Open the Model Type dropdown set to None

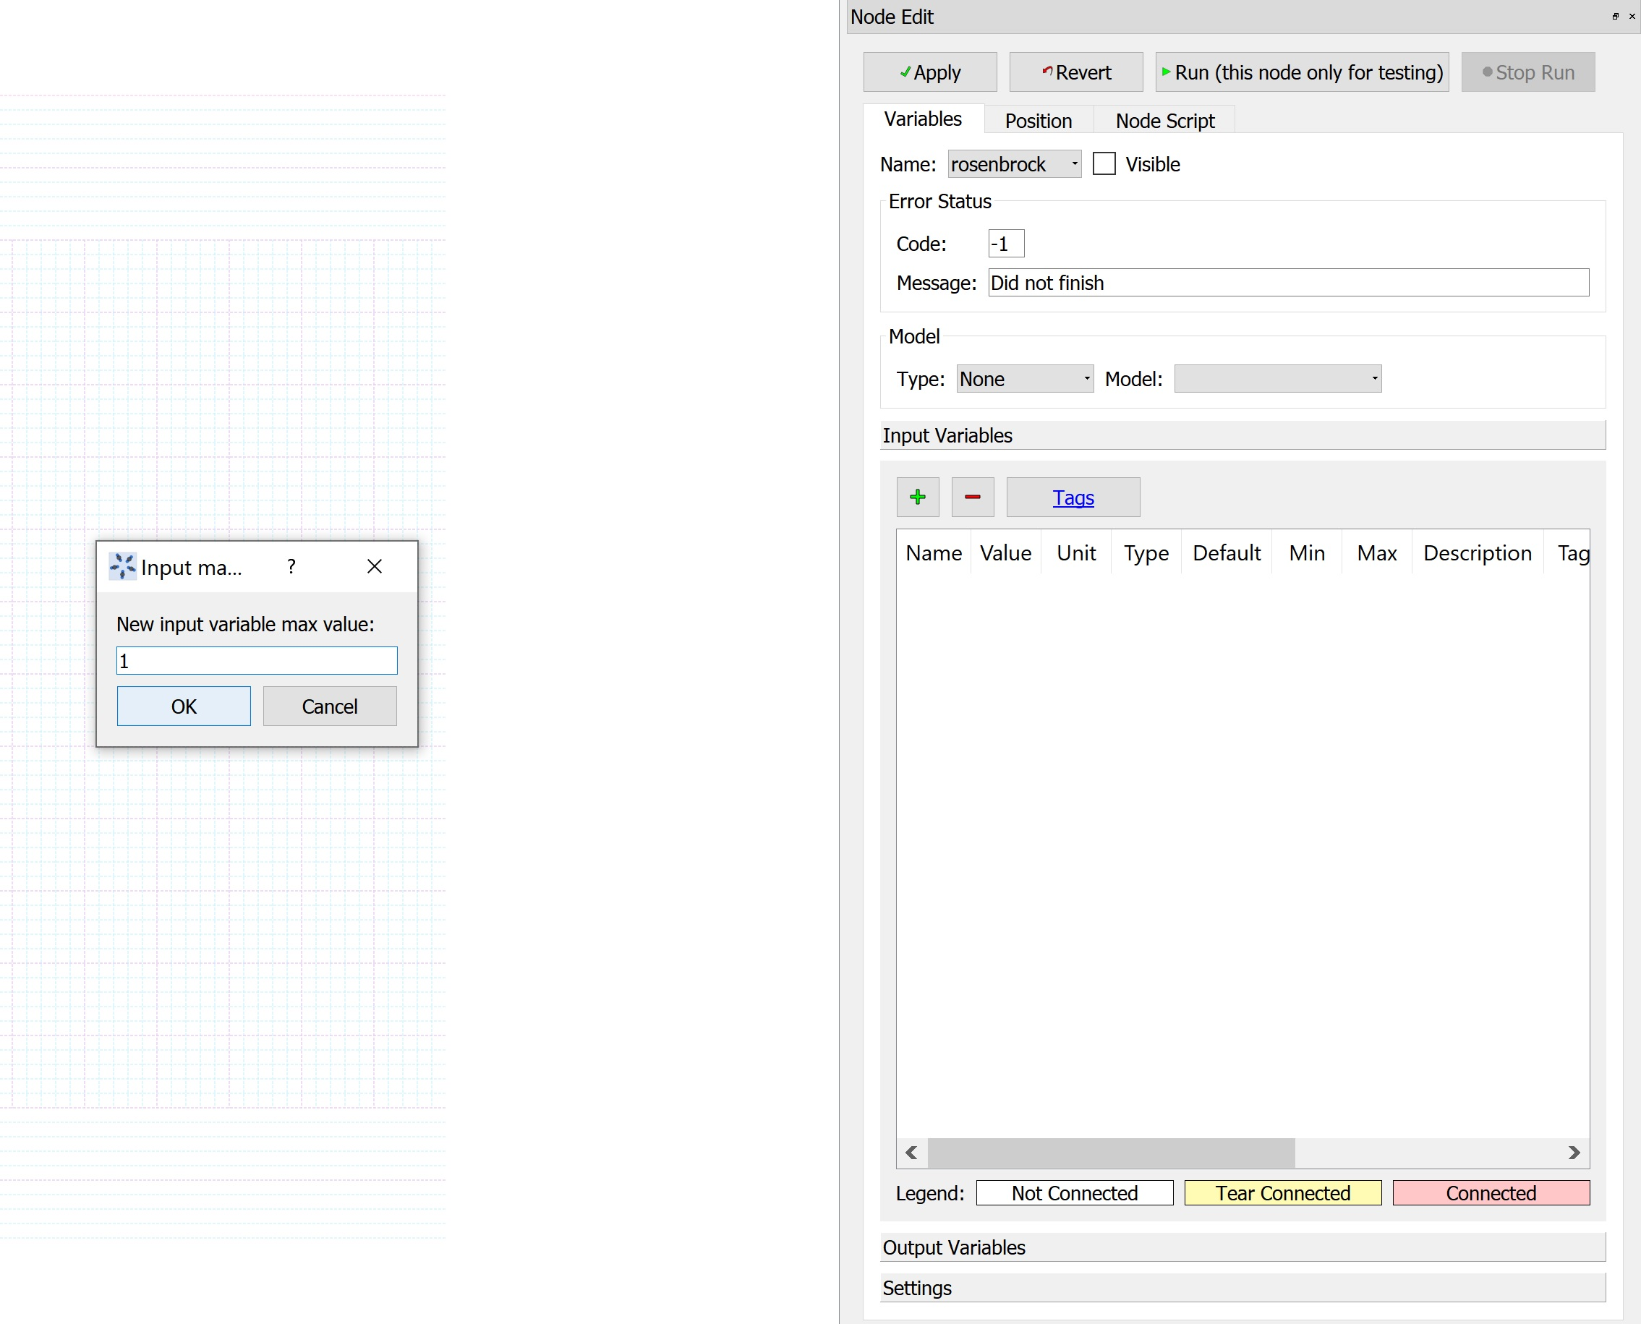tap(1025, 379)
